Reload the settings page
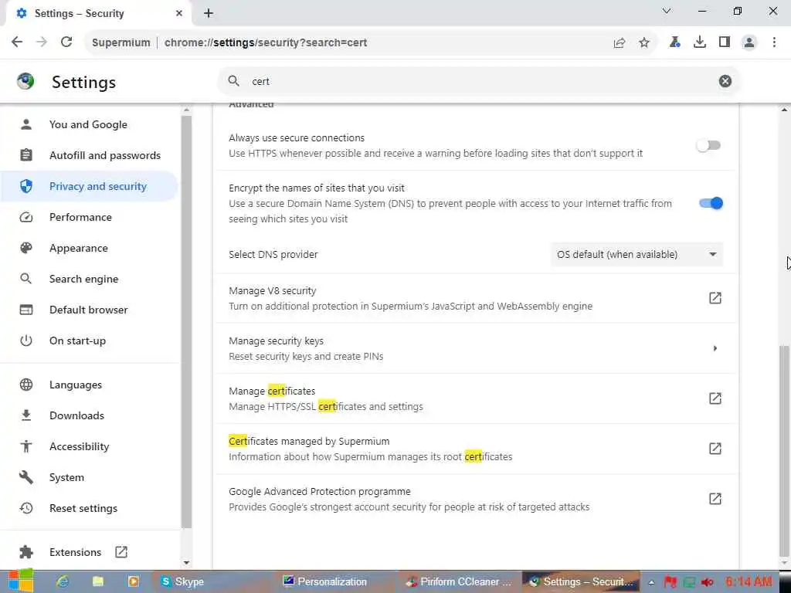 (66, 42)
